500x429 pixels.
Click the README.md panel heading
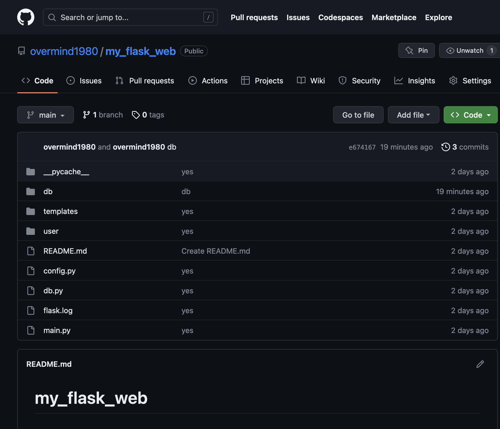[49, 364]
